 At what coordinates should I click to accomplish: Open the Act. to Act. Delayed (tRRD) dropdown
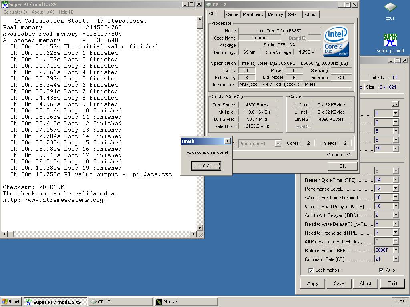[396, 215]
